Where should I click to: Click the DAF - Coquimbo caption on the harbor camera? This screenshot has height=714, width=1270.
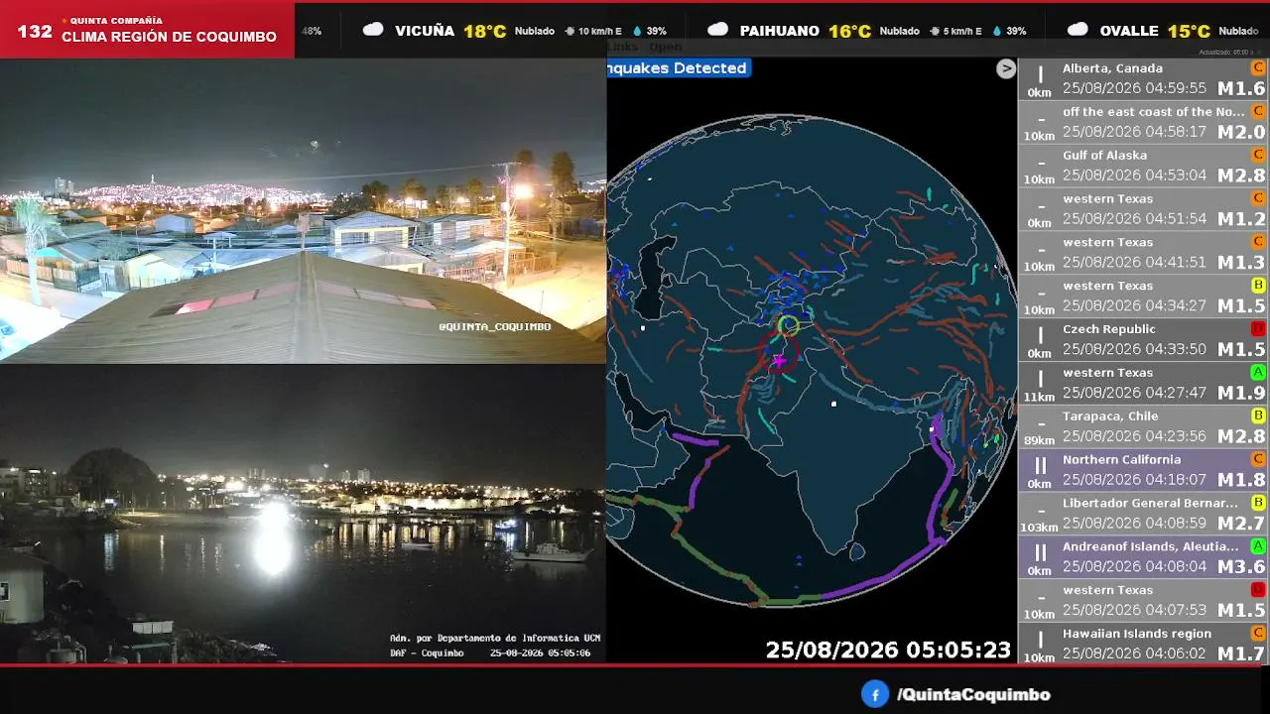tap(427, 653)
